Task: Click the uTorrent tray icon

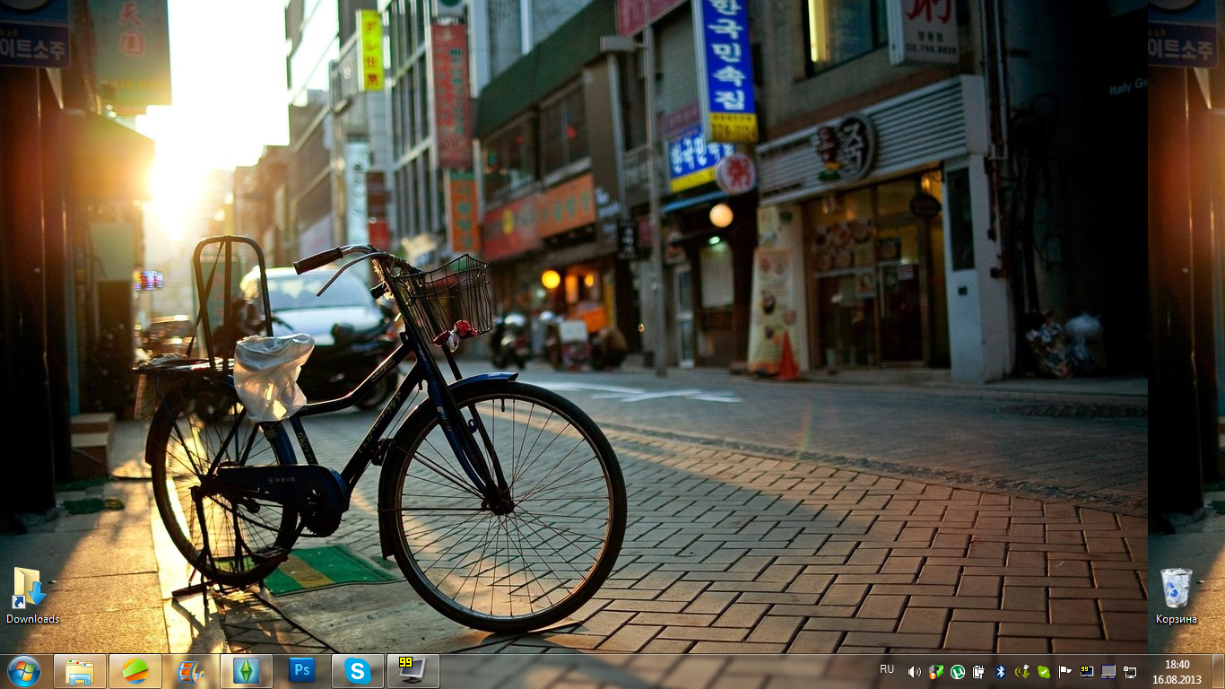Action: [958, 672]
